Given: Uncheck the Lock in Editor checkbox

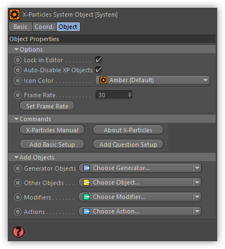Looking at the screenshot, I should pyautogui.click(x=98, y=60).
